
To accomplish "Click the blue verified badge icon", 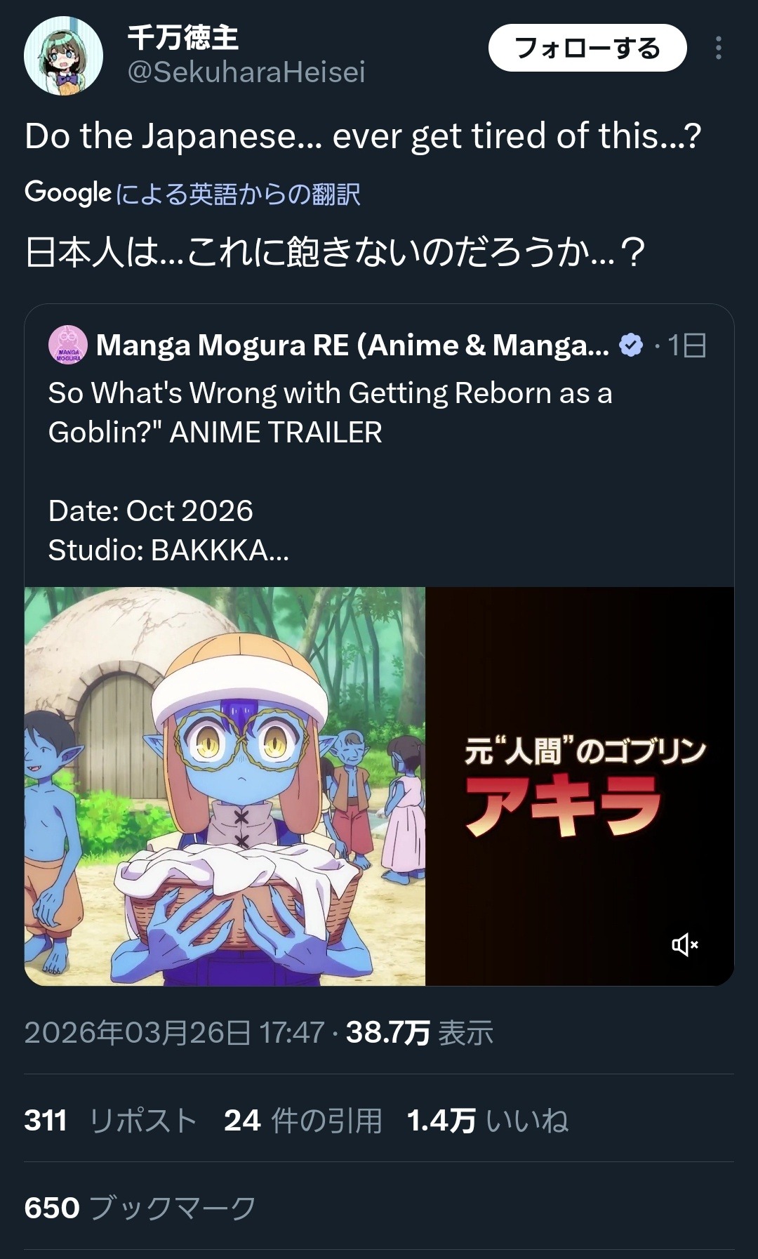I will 631,345.
